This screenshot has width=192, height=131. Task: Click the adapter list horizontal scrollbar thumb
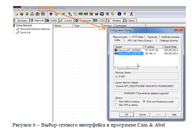(128, 68)
